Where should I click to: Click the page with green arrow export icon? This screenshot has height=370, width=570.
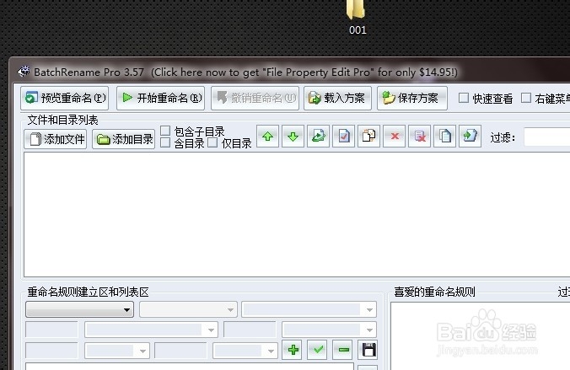tap(470, 137)
